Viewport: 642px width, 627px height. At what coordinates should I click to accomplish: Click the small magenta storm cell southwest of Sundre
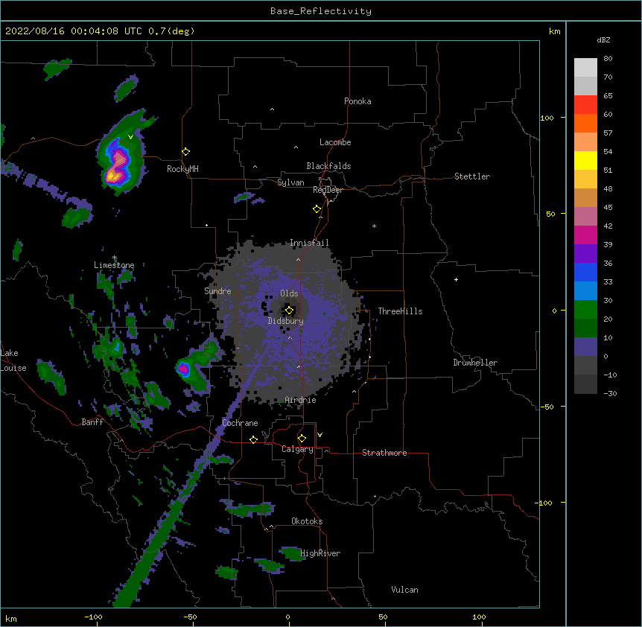tap(183, 369)
